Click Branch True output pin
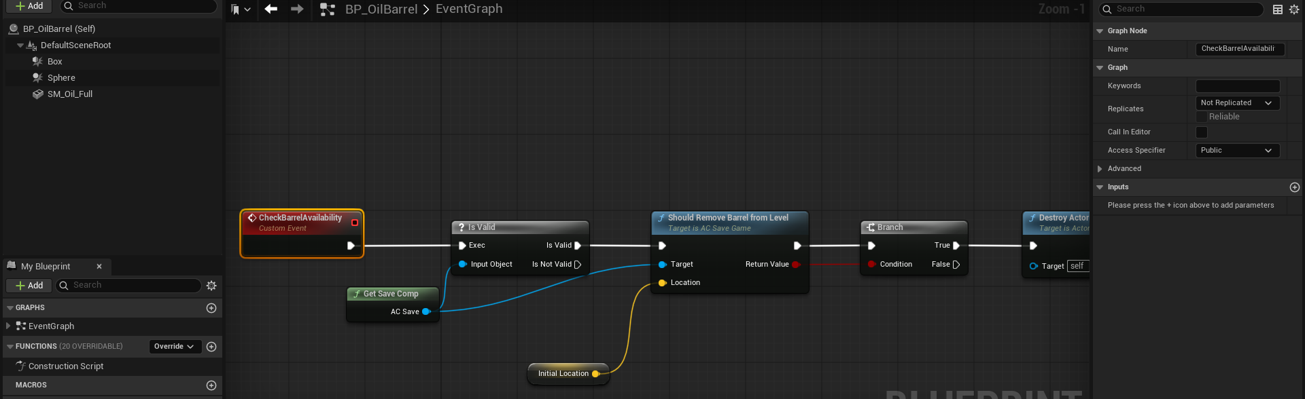This screenshot has width=1305, height=399. pos(956,246)
